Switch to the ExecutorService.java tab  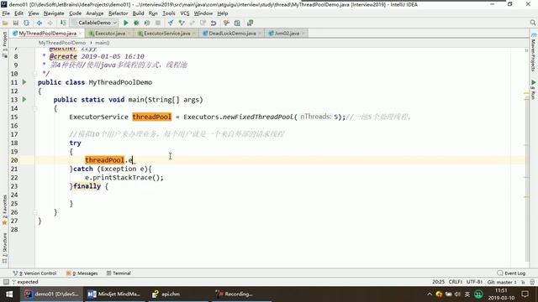[166, 34]
